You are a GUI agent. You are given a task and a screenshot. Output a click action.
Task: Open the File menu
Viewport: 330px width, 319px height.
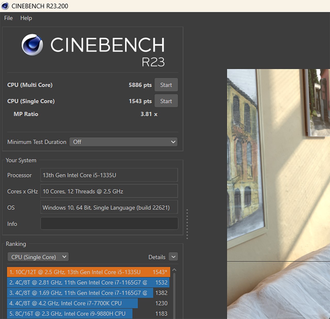click(8, 18)
